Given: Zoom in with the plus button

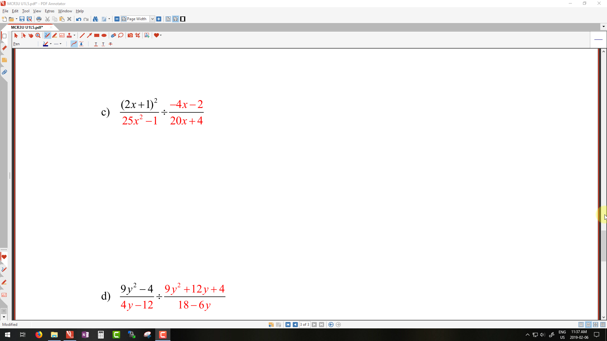Looking at the screenshot, I should (x=159, y=19).
